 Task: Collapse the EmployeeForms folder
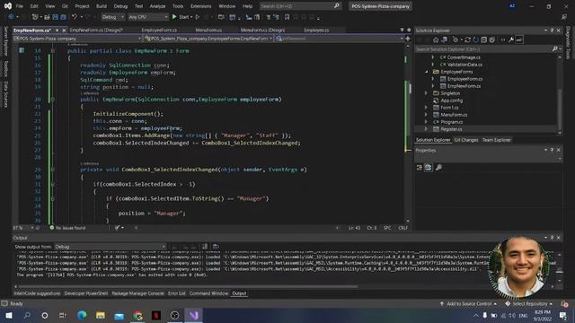pos(427,72)
